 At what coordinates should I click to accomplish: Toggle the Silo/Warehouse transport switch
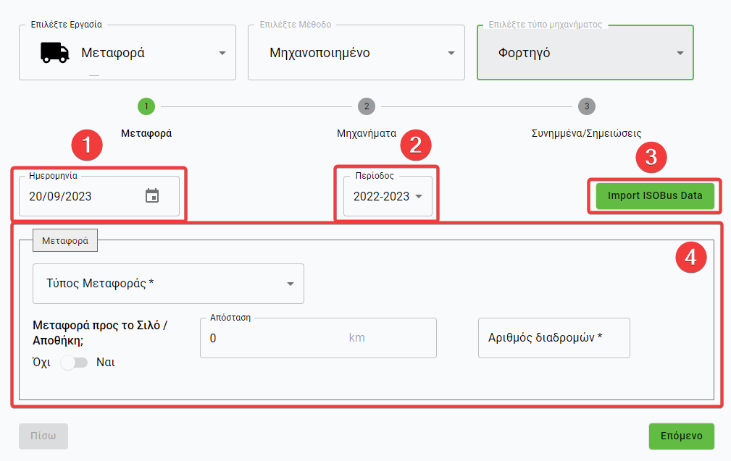[x=74, y=363]
